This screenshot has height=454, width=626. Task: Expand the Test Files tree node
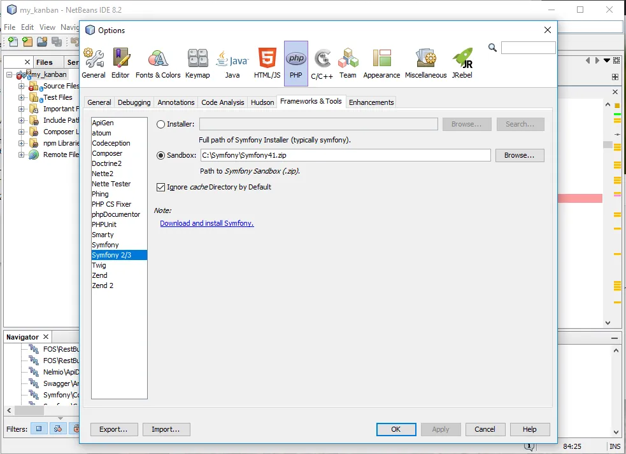coord(21,98)
